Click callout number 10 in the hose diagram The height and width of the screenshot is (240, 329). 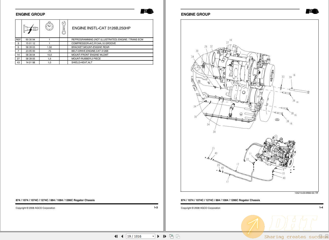pyautogui.click(x=283, y=173)
